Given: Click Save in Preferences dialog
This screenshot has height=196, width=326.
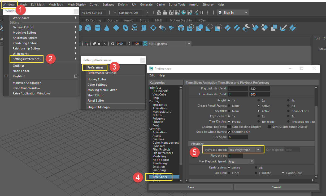Looking at the screenshot, I should pyautogui.click(x=191, y=187).
